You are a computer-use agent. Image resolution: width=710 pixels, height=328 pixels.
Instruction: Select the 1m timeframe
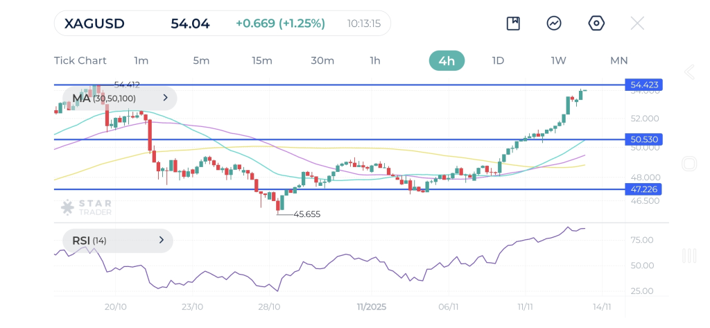pos(141,60)
